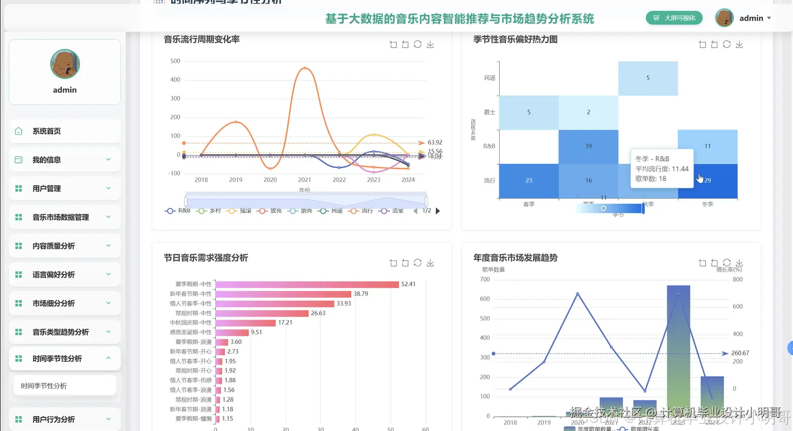
Task: Click area zoom icon in 季节性音乐偏好热力图 chart
Action: coord(702,45)
